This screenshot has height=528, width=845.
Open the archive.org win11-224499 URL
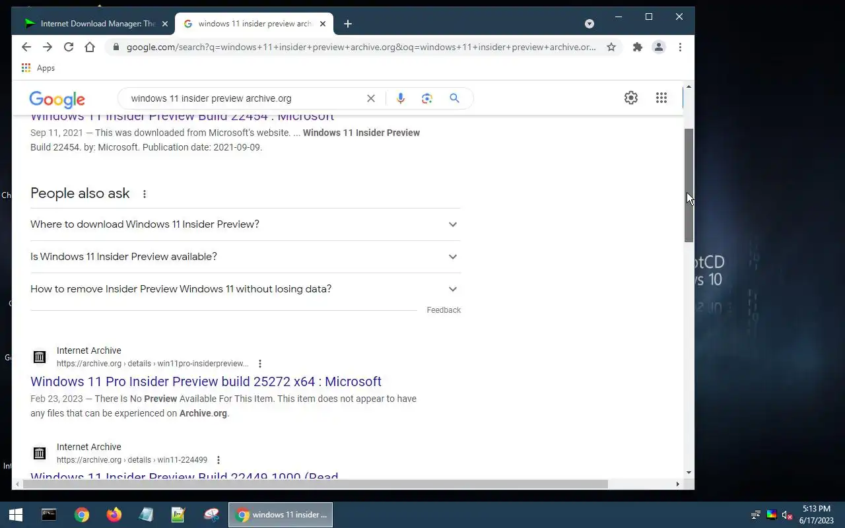(132, 460)
